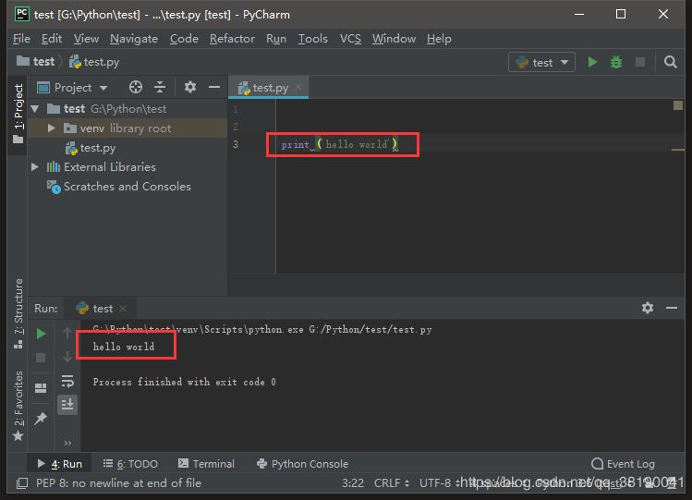Select Scratches and Consoles in the tree
Image resolution: width=692 pixels, height=500 pixels.
(x=119, y=187)
